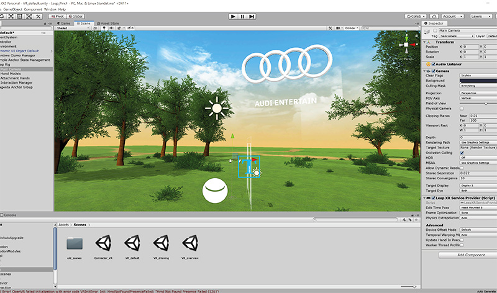
Task: Disable the Audio Listener component checkbox
Action: click(433, 65)
